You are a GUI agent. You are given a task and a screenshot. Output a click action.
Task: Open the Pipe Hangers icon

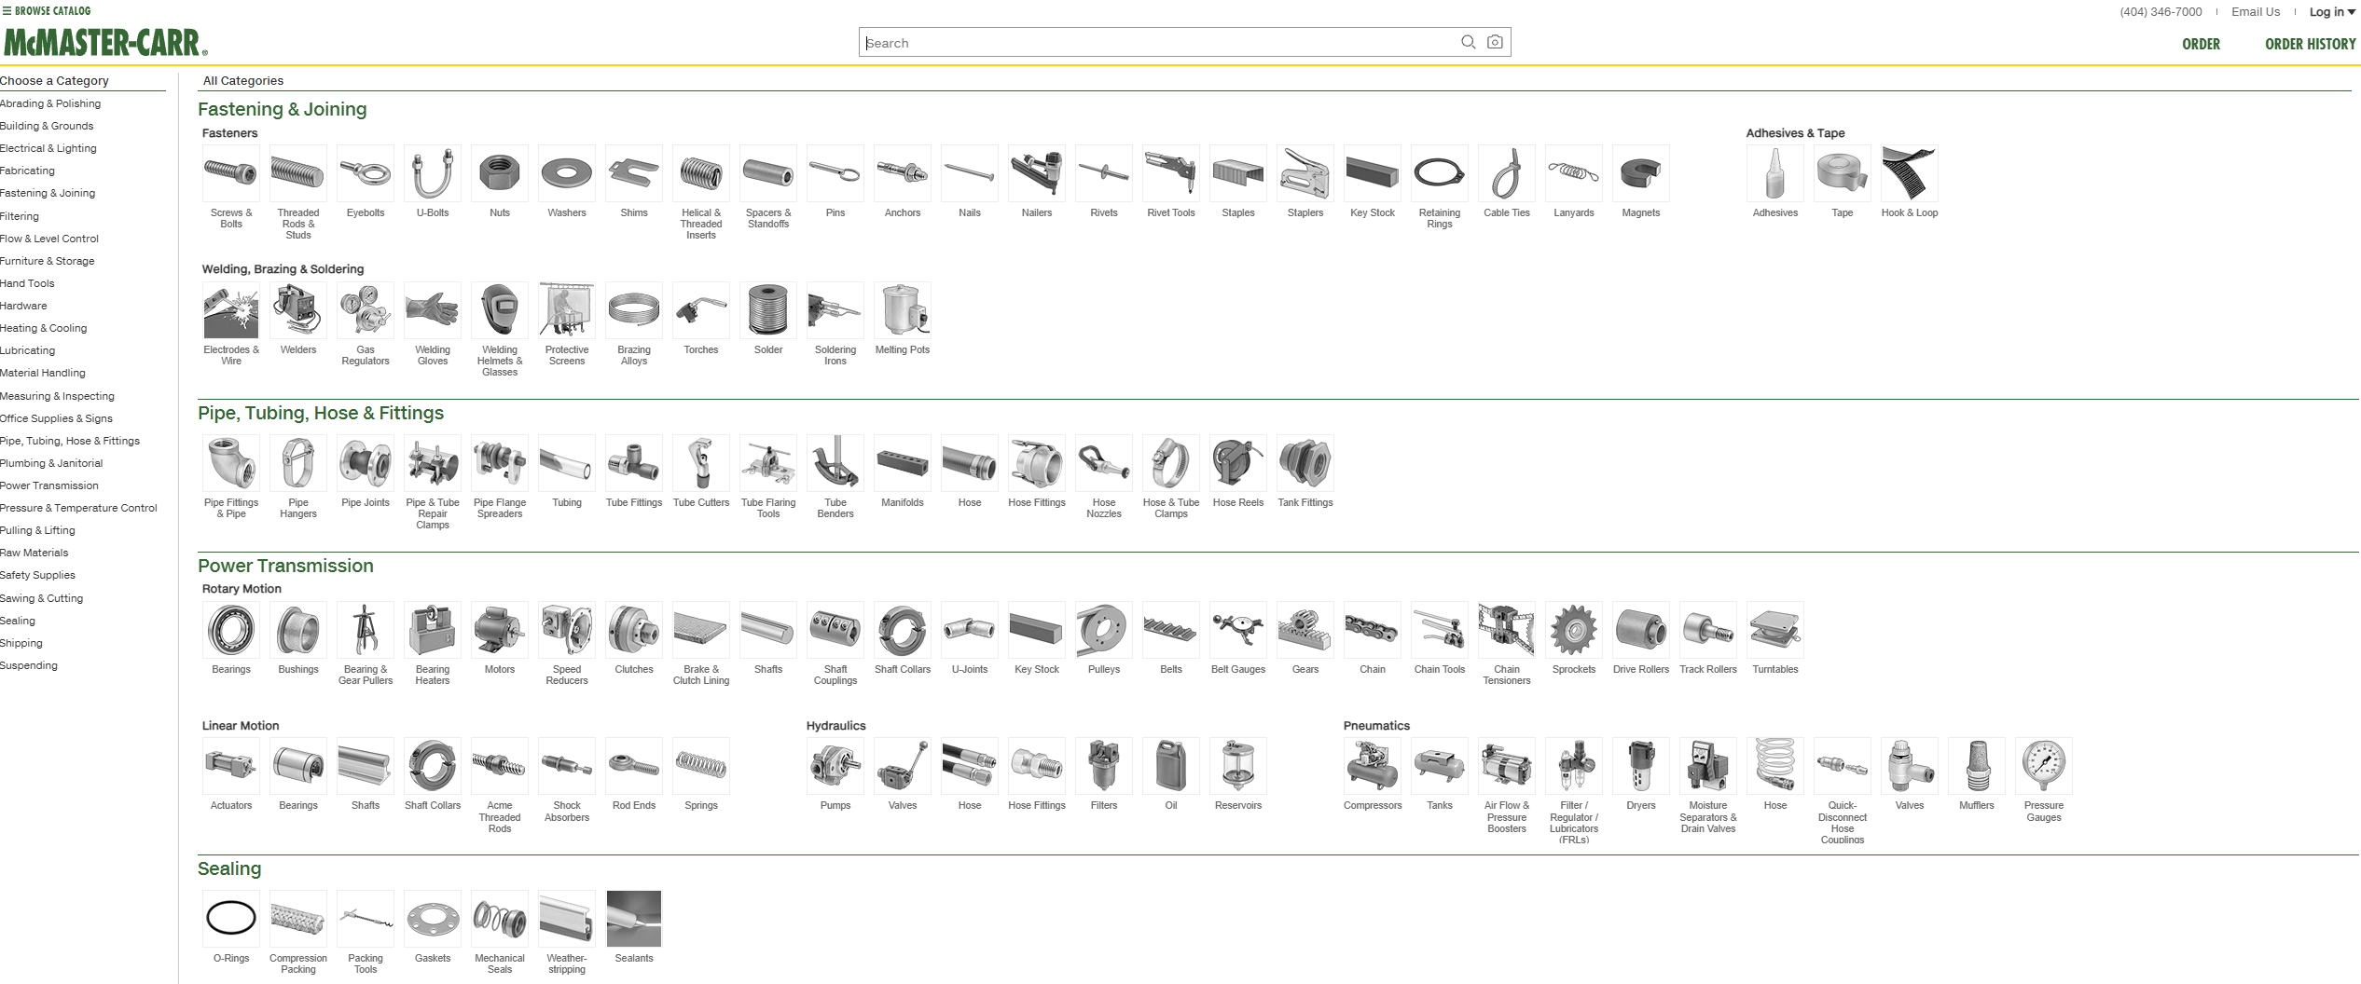pos(298,463)
